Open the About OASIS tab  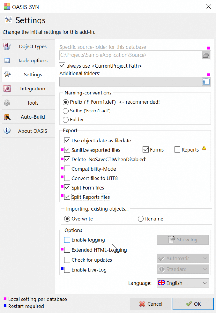pos(29,131)
